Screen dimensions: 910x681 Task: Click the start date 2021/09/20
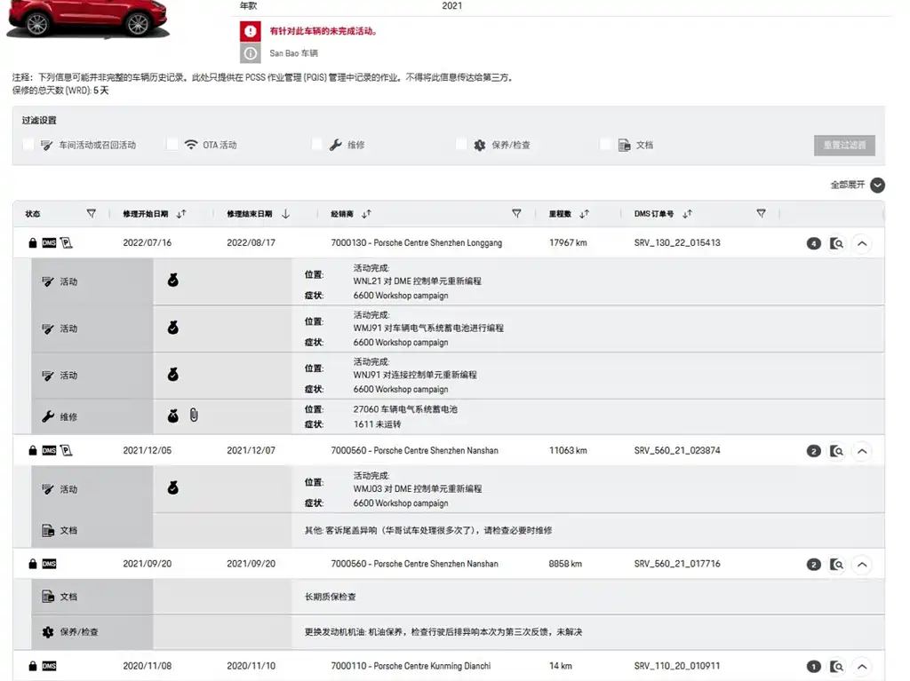click(147, 563)
